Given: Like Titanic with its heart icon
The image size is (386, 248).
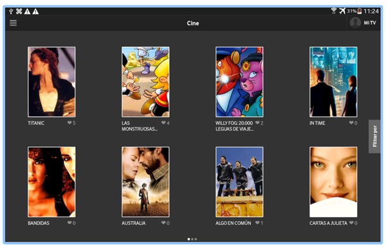Looking at the screenshot, I should (x=69, y=123).
